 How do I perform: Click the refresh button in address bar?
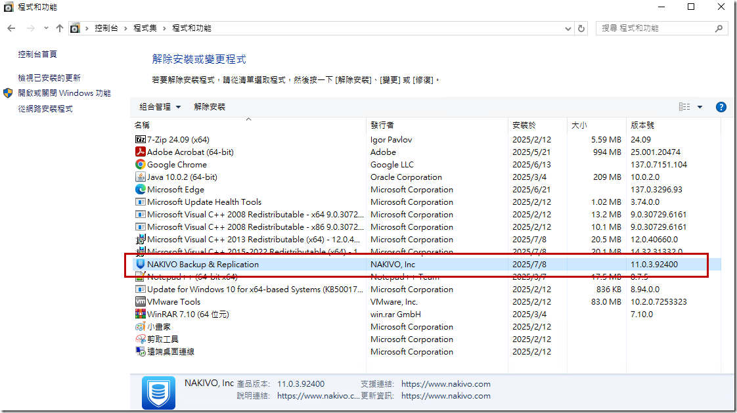click(581, 28)
